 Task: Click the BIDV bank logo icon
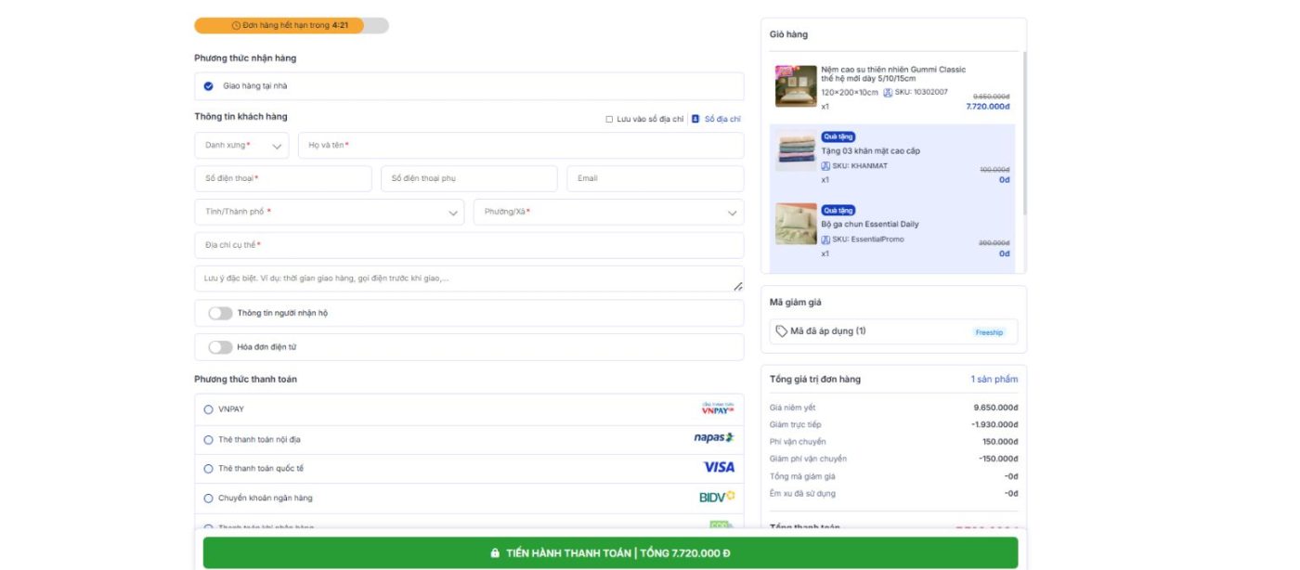tap(717, 497)
